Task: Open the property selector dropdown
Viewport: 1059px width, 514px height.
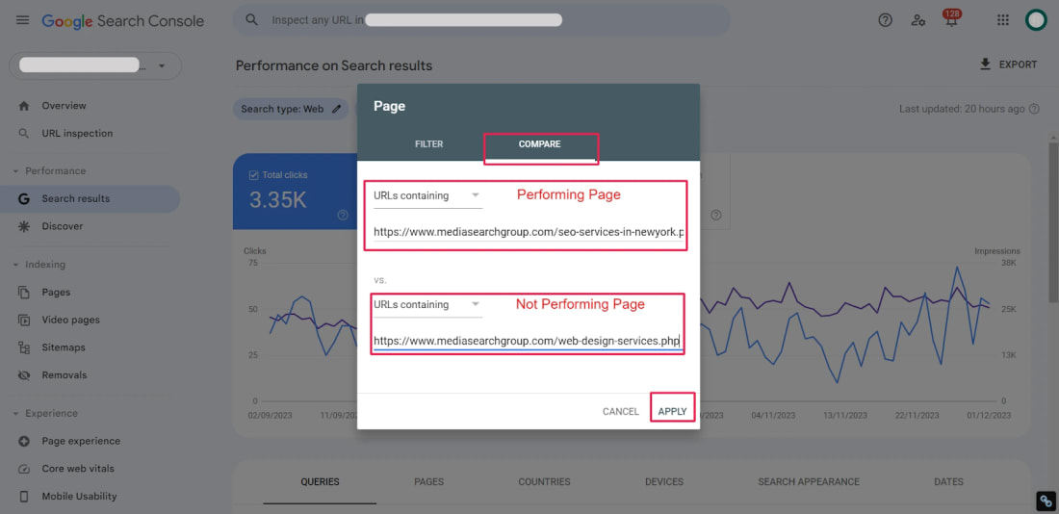Action: click(95, 65)
